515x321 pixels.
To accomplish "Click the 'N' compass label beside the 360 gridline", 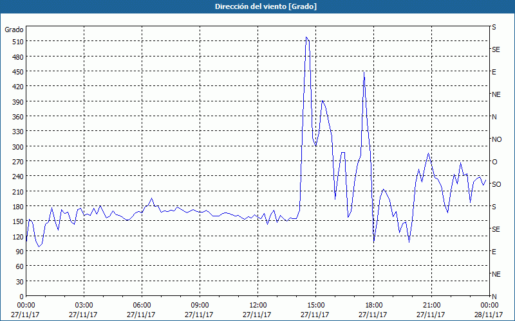I will 494,117.
